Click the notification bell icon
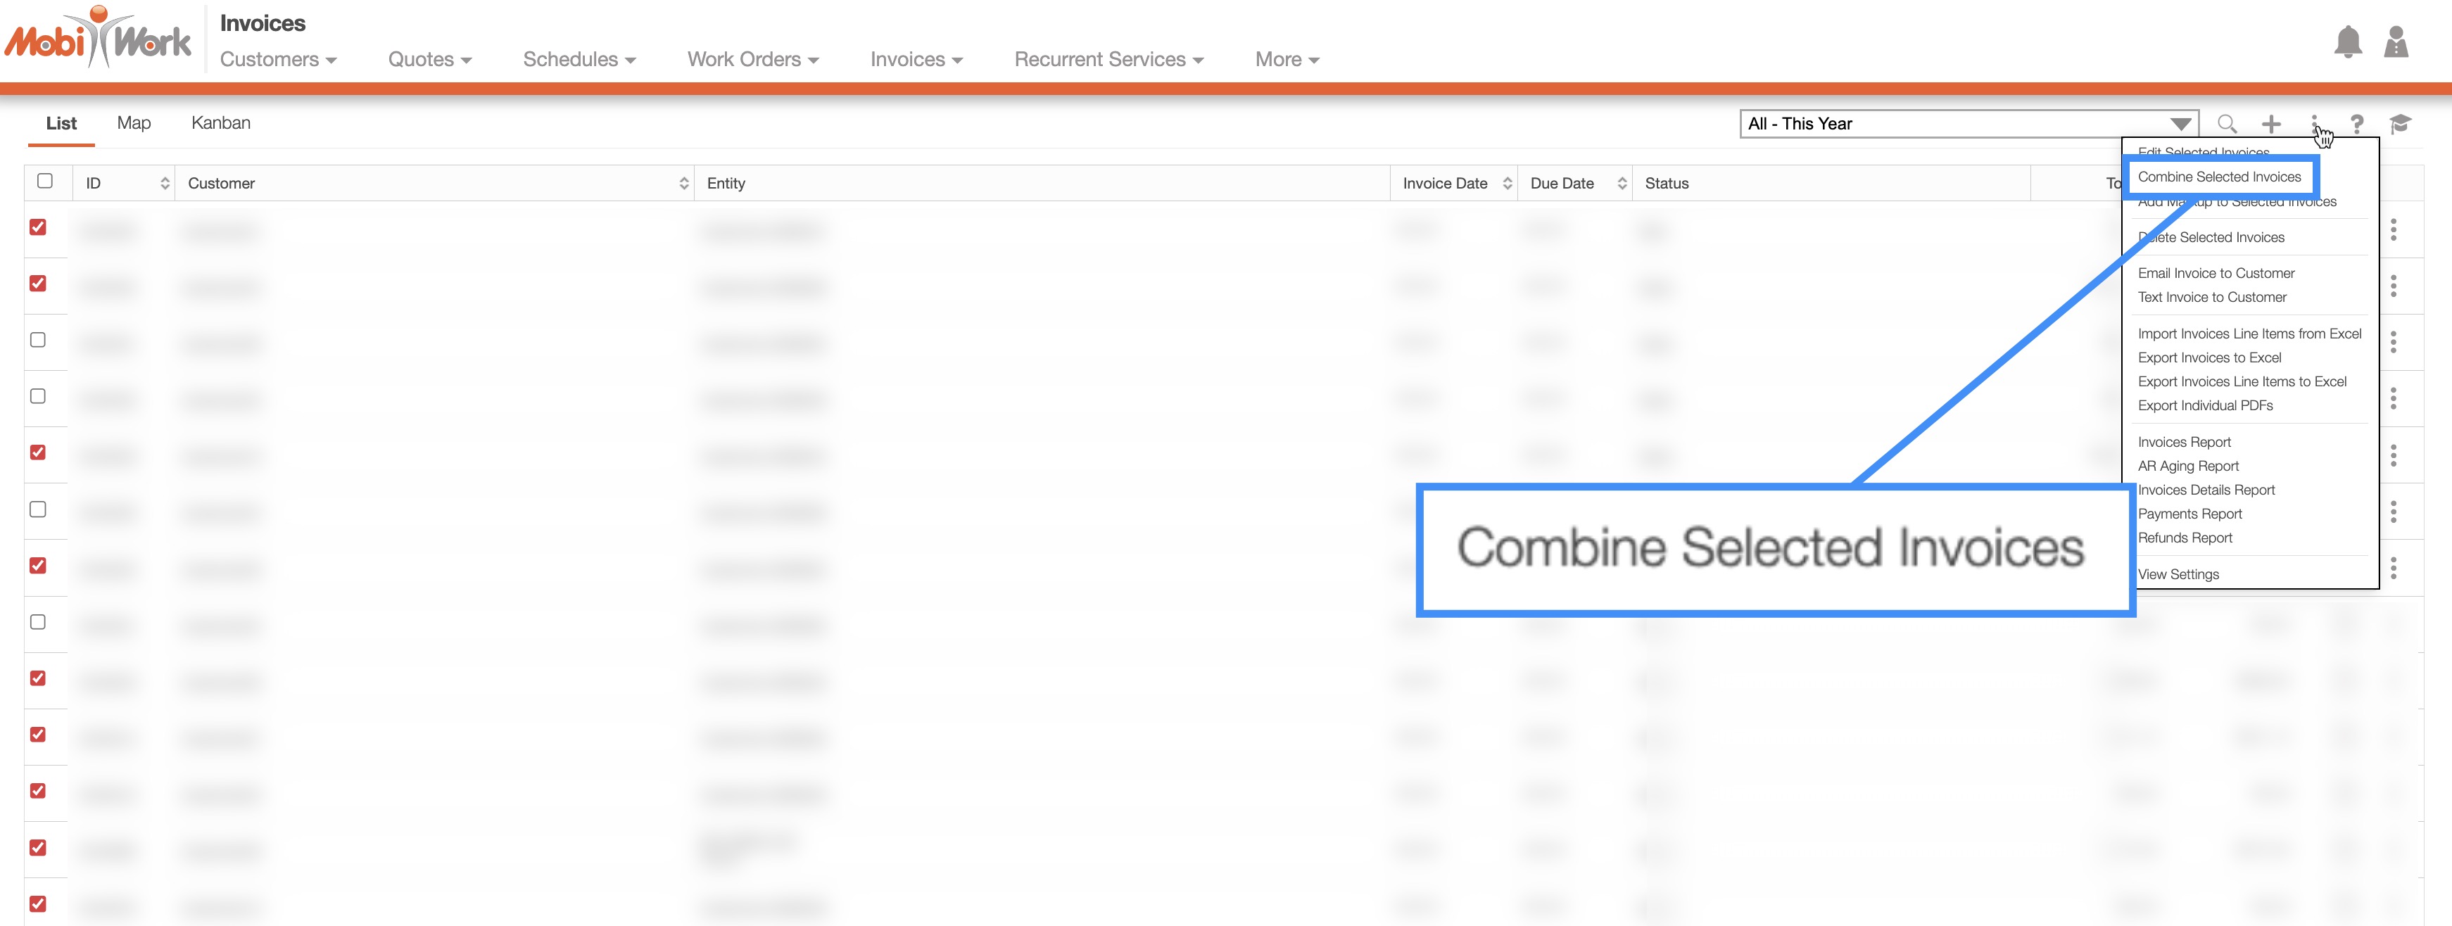Image resolution: width=2452 pixels, height=926 pixels. click(x=2347, y=43)
